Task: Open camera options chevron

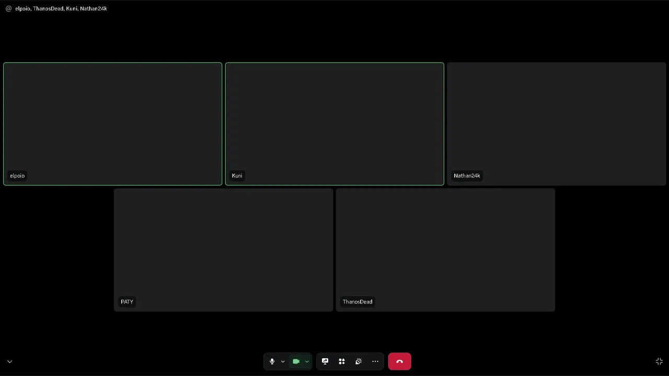Action: pyautogui.click(x=307, y=361)
